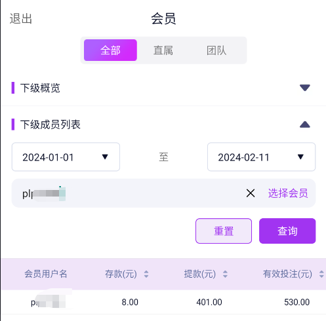326x321 pixels.
Task: Open the start date 2024-01-01 dropdown
Action: click(x=66, y=157)
